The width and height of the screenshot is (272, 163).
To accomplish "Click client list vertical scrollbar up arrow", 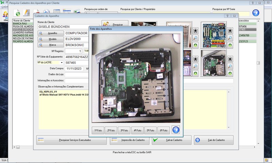I will (258, 21).
